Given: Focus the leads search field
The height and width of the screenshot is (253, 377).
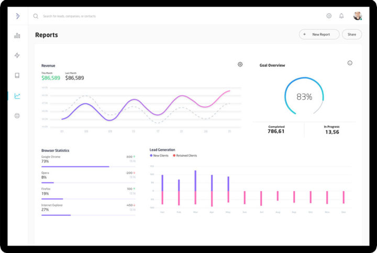Looking at the screenshot, I should click(105, 16).
